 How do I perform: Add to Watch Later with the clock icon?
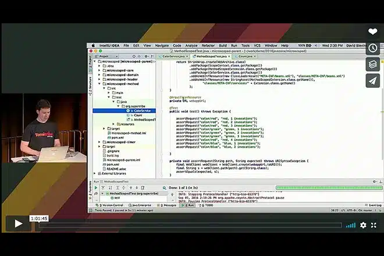(x=373, y=48)
